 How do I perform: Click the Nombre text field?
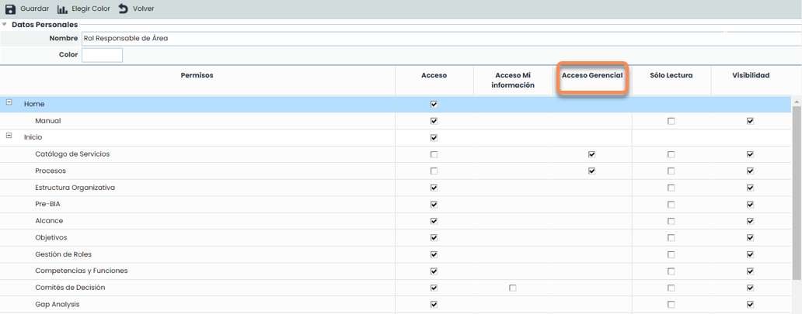403,38
